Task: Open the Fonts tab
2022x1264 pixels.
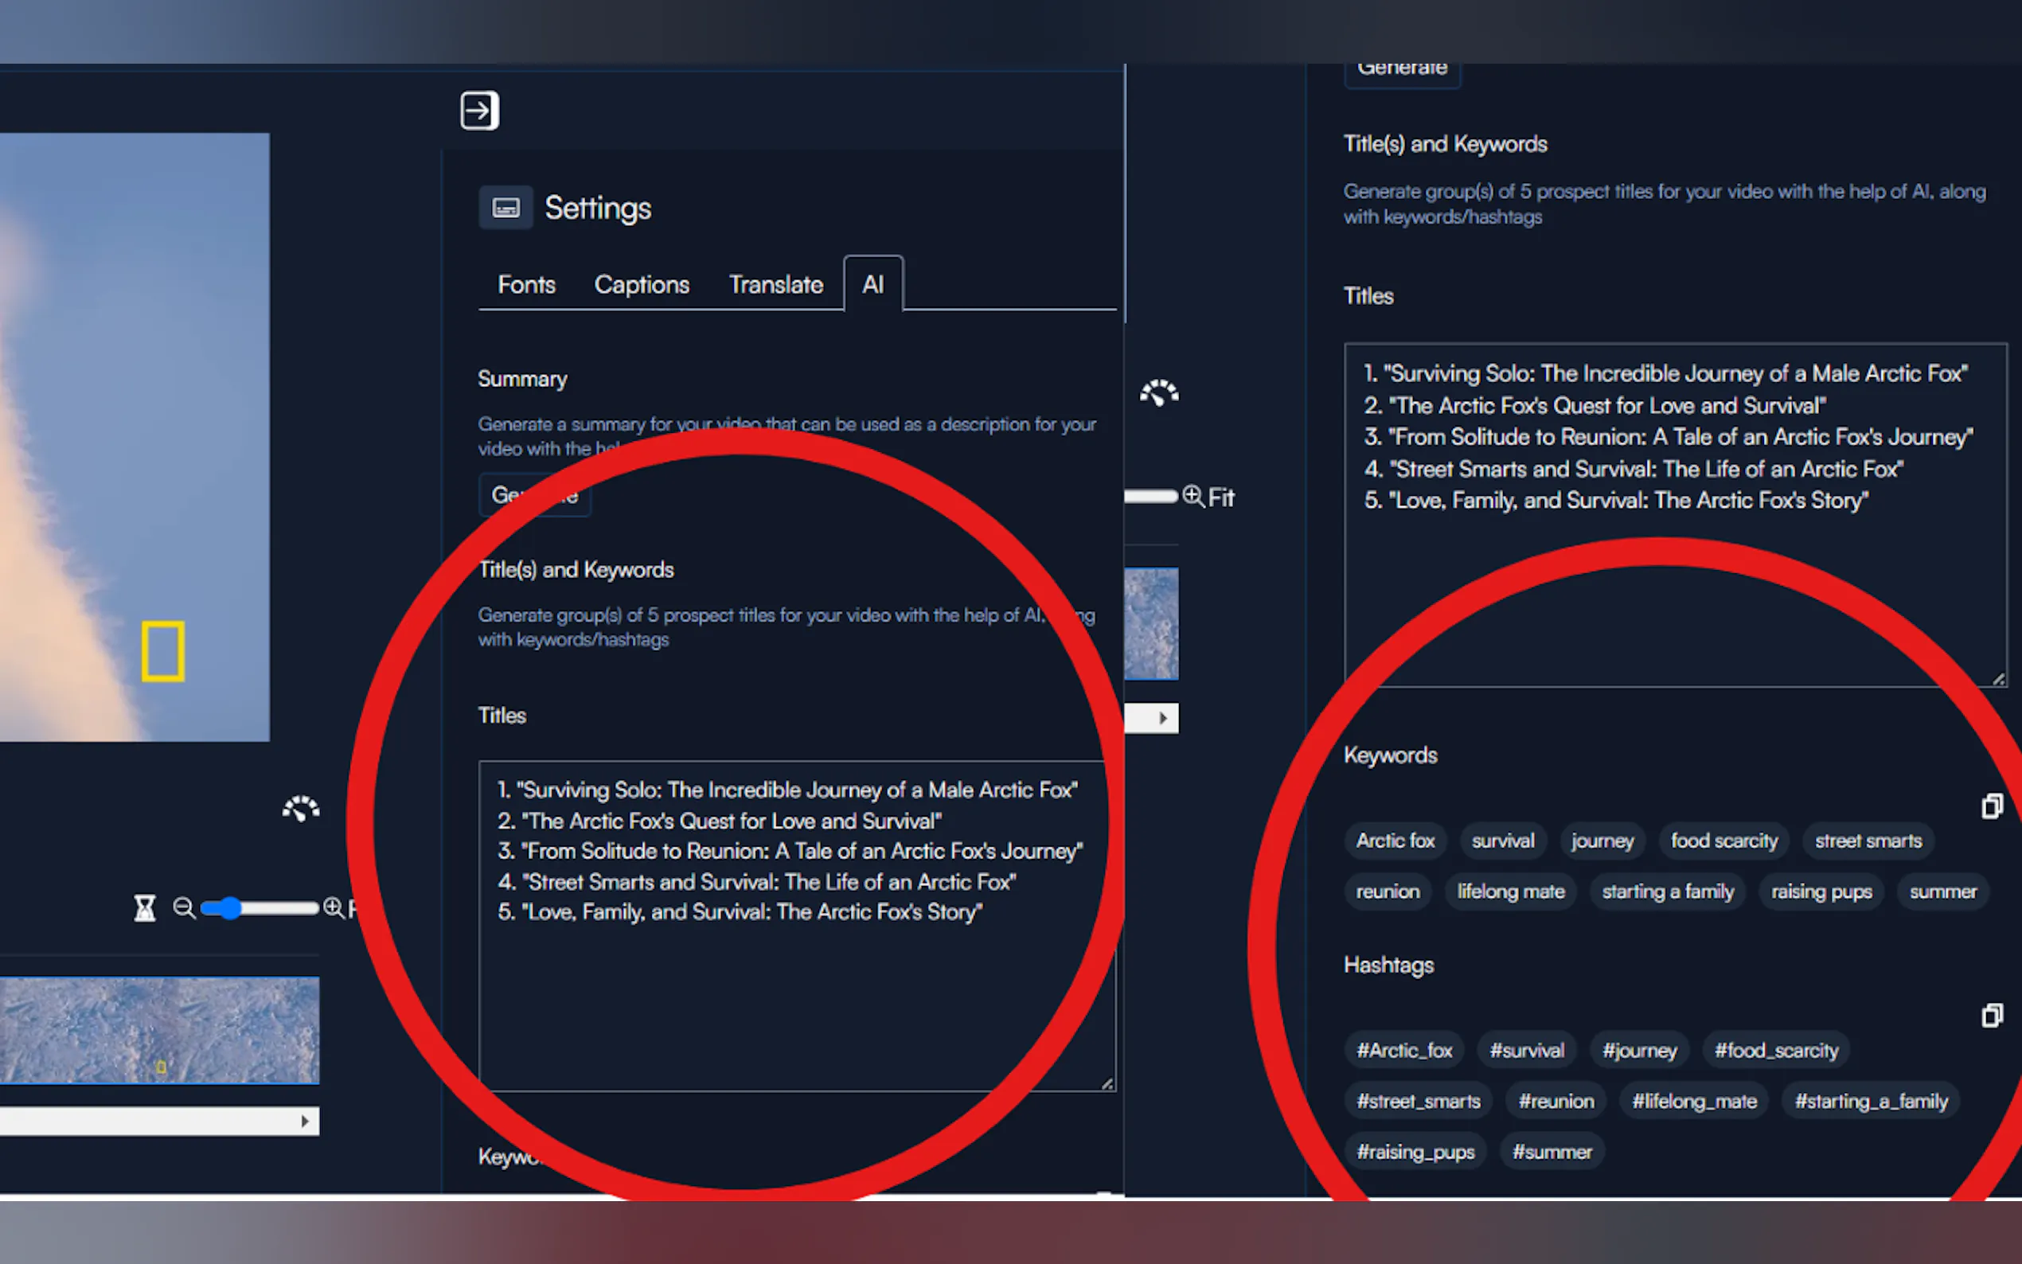Action: pos(525,285)
